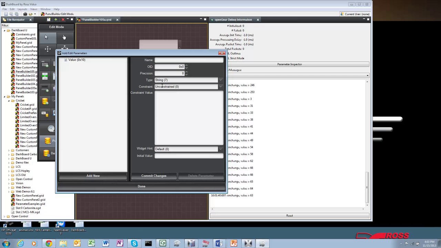The height and width of the screenshot is (248, 441).
Task: Collapse the DashBoard U root folder
Action: click(x=4, y=30)
